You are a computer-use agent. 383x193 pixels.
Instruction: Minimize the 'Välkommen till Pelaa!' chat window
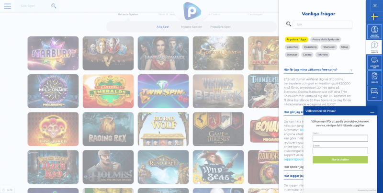click(x=372, y=112)
